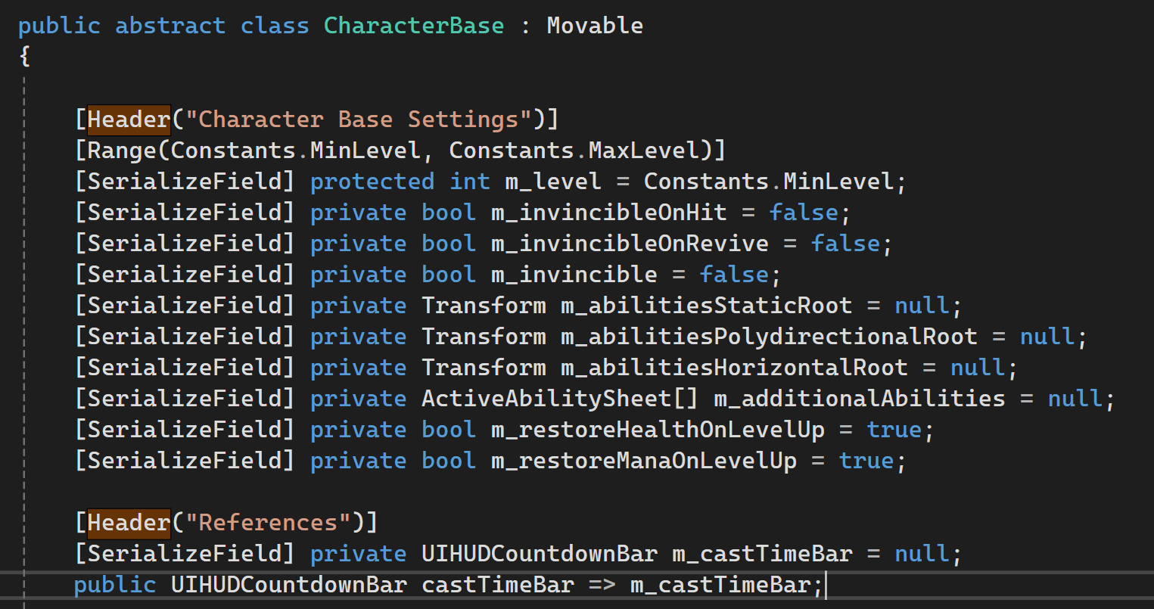Click the m_level field name
The image size is (1154, 609).
(x=553, y=182)
